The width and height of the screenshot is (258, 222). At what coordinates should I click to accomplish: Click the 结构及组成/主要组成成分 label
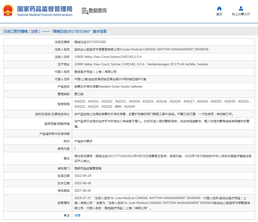coord(52,114)
